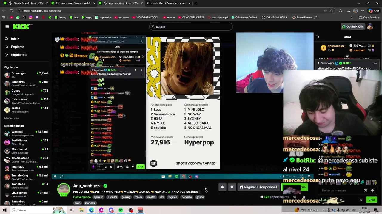Select rodsquaree channel in sidebar
This screenshot has height=214, width=382.
[x=26, y=101]
